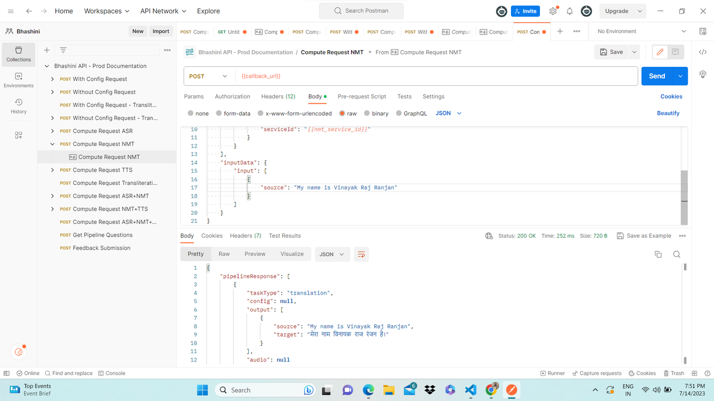Create new collection with plus icon
714x401 pixels.
point(47,50)
